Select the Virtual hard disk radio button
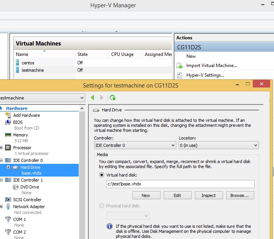 pyautogui.click(x=102, y=175)
